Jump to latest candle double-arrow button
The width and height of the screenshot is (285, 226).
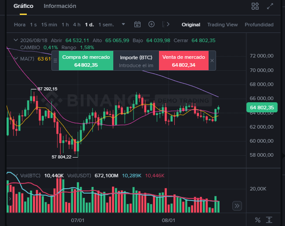tap(237, 206)
